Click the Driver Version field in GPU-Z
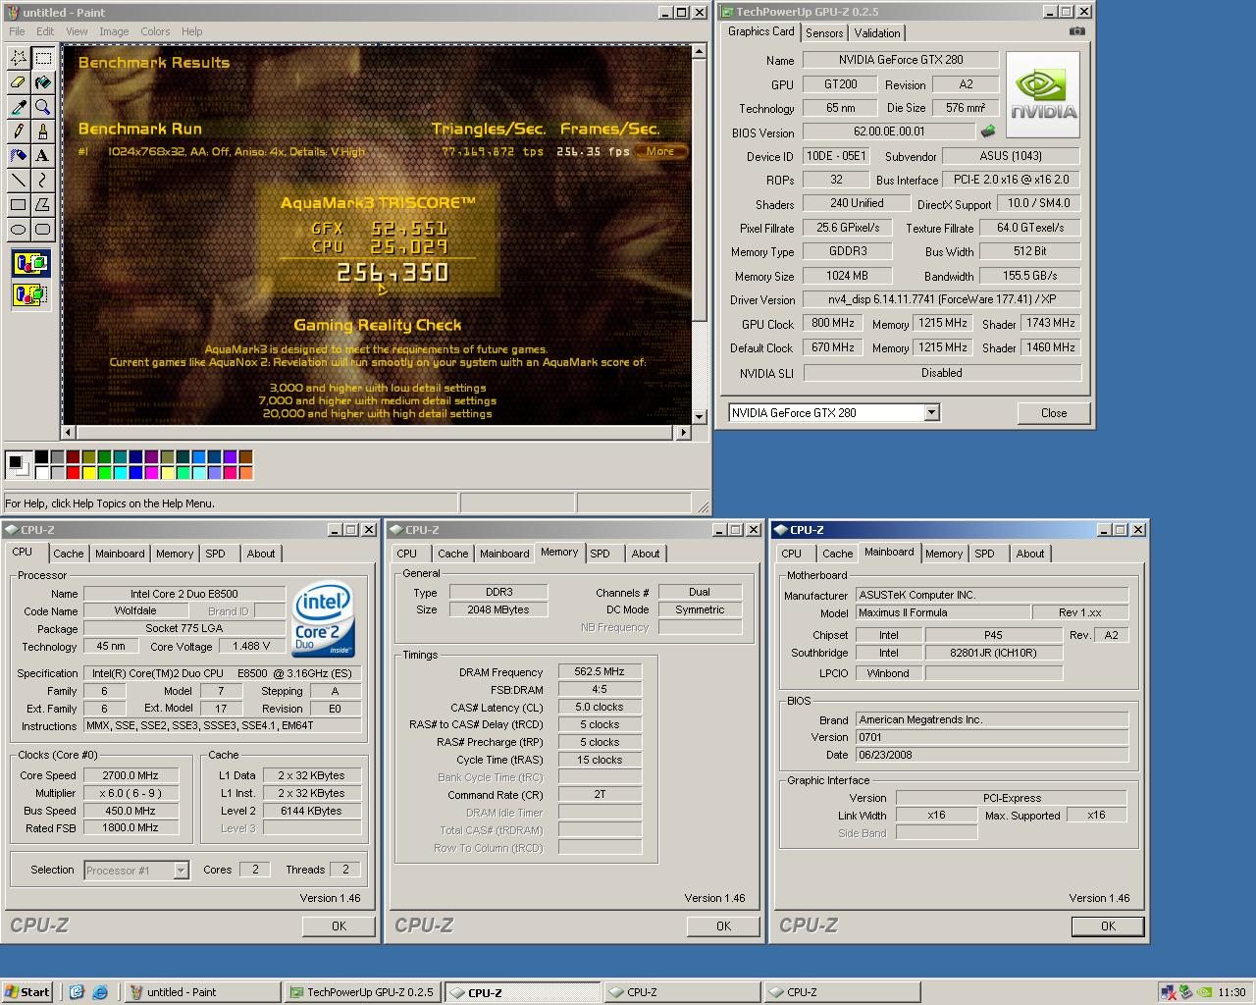The image size is (1256, 1005). 942,299
